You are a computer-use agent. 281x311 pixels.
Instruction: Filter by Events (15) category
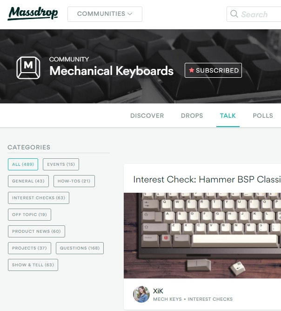point(61,164)
